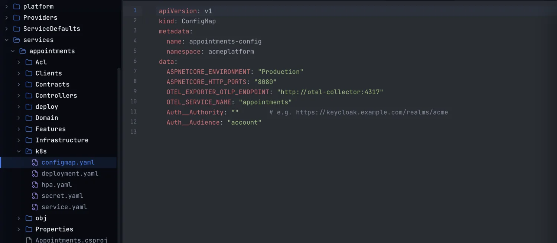This screenshot has width=557, height=243.
Task: Click the deploy folder icon
Action: (x=29, y=107)
